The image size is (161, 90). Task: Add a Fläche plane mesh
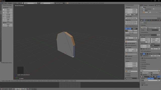point(8,9)
